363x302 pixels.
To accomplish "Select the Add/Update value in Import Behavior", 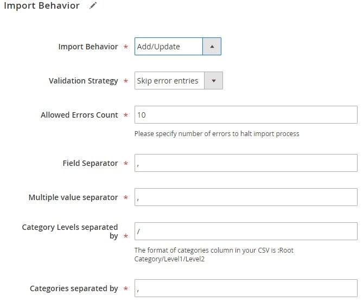I will coord(169,47).
